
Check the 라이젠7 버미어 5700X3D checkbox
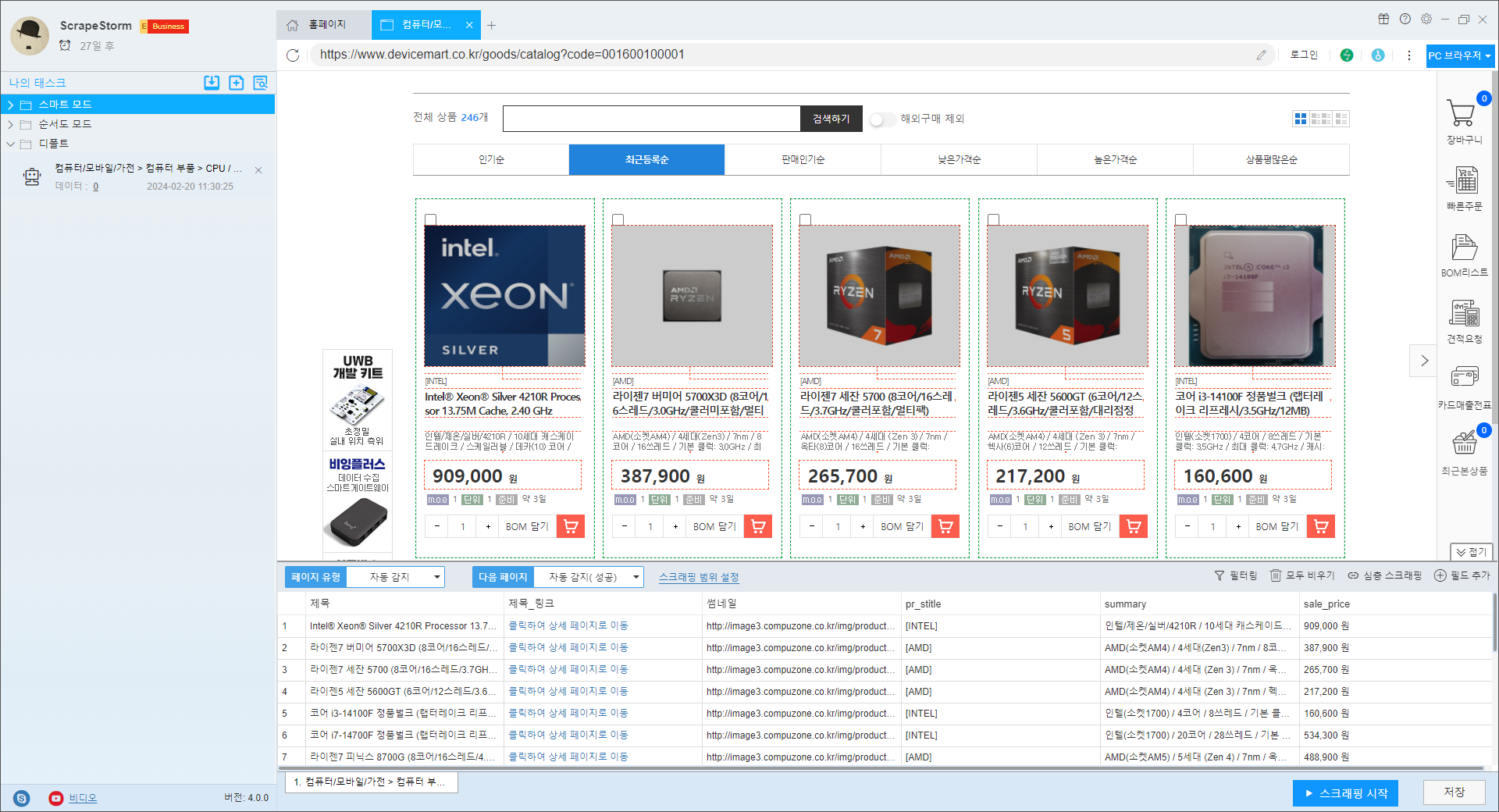(618, 220)
